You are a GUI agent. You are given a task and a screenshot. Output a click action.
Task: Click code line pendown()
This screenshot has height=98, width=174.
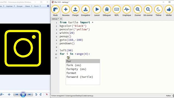tap(67, 44)
